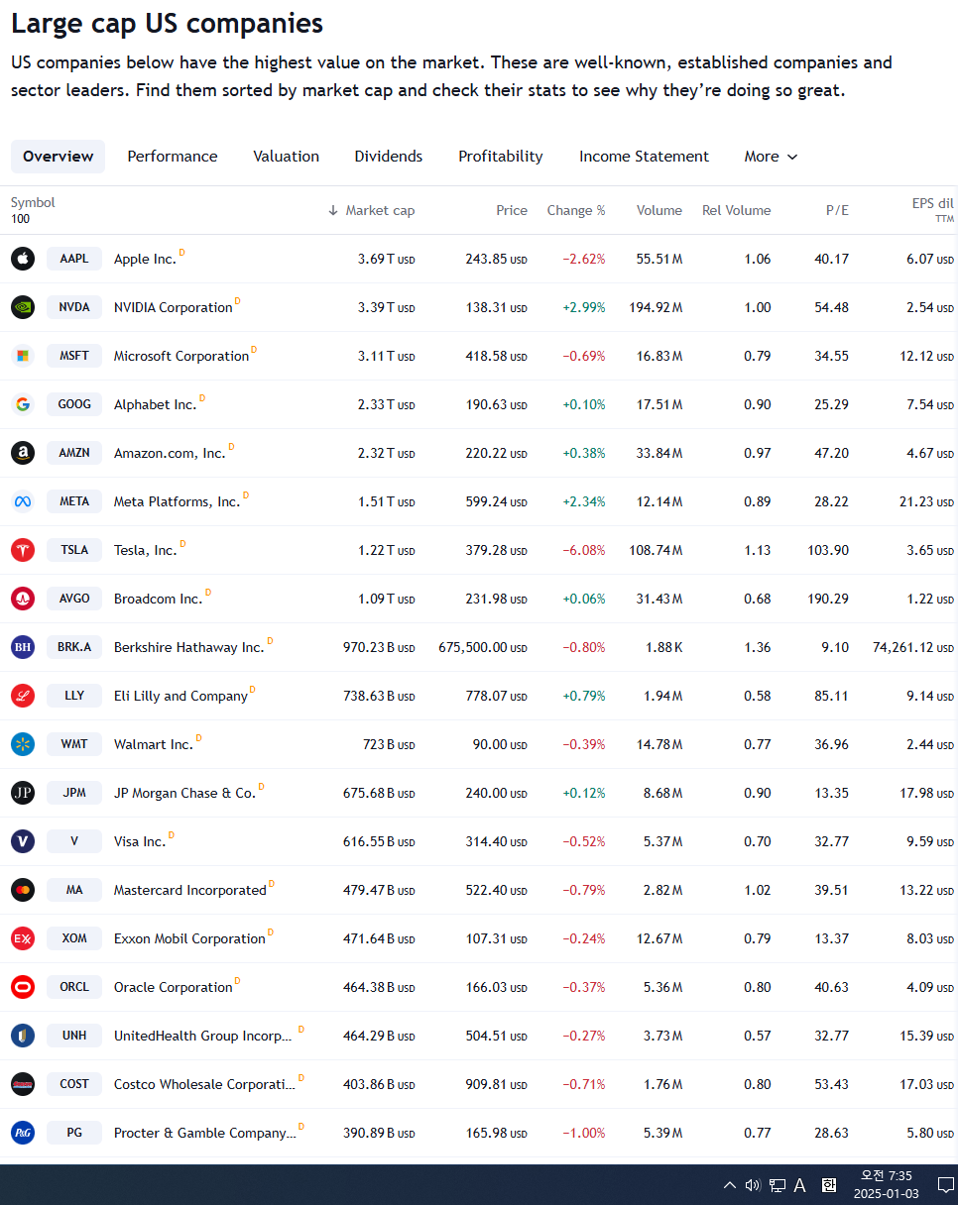The image size is (958, 1205).
Task: Click the Microsoft logo icon
Action: [x=23, y=356]
